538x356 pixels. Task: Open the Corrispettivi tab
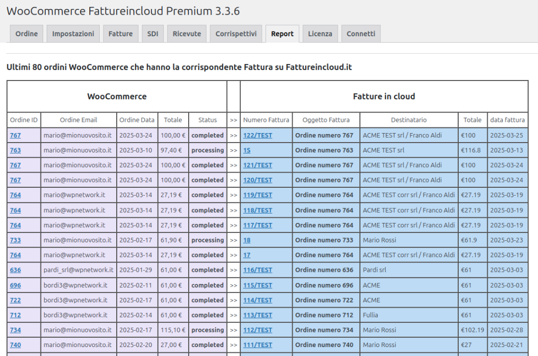236,34
